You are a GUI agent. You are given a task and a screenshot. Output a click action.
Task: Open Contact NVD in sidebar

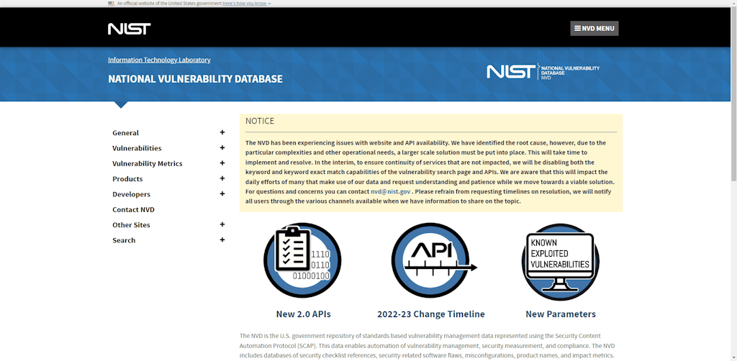pos(133,209)
